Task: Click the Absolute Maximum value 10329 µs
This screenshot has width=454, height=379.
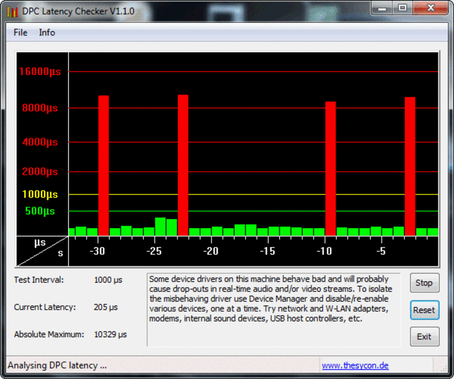Action: click(110, 334)
